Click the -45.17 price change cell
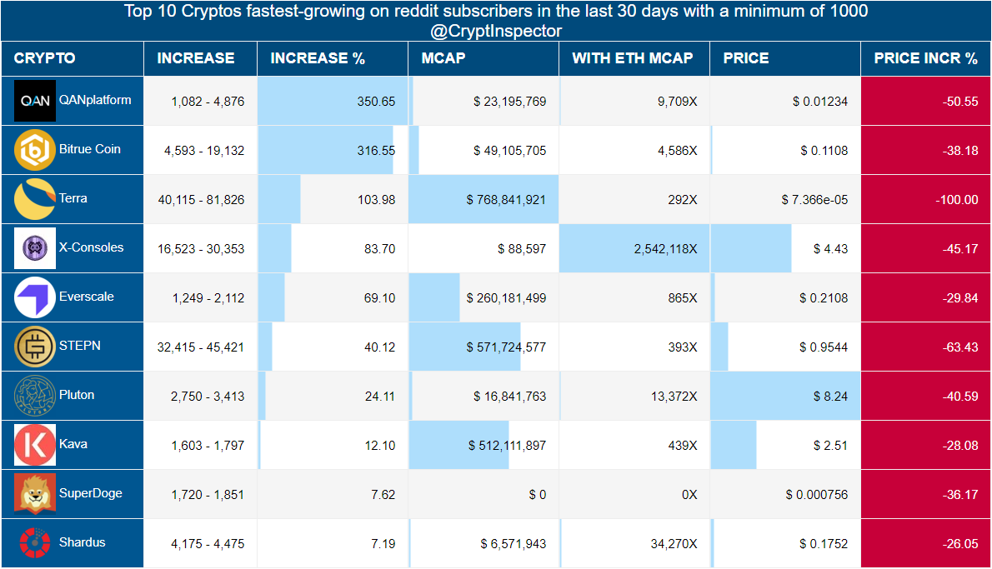The height and width of the screenshot is (569, 992). tap(925, 248)
